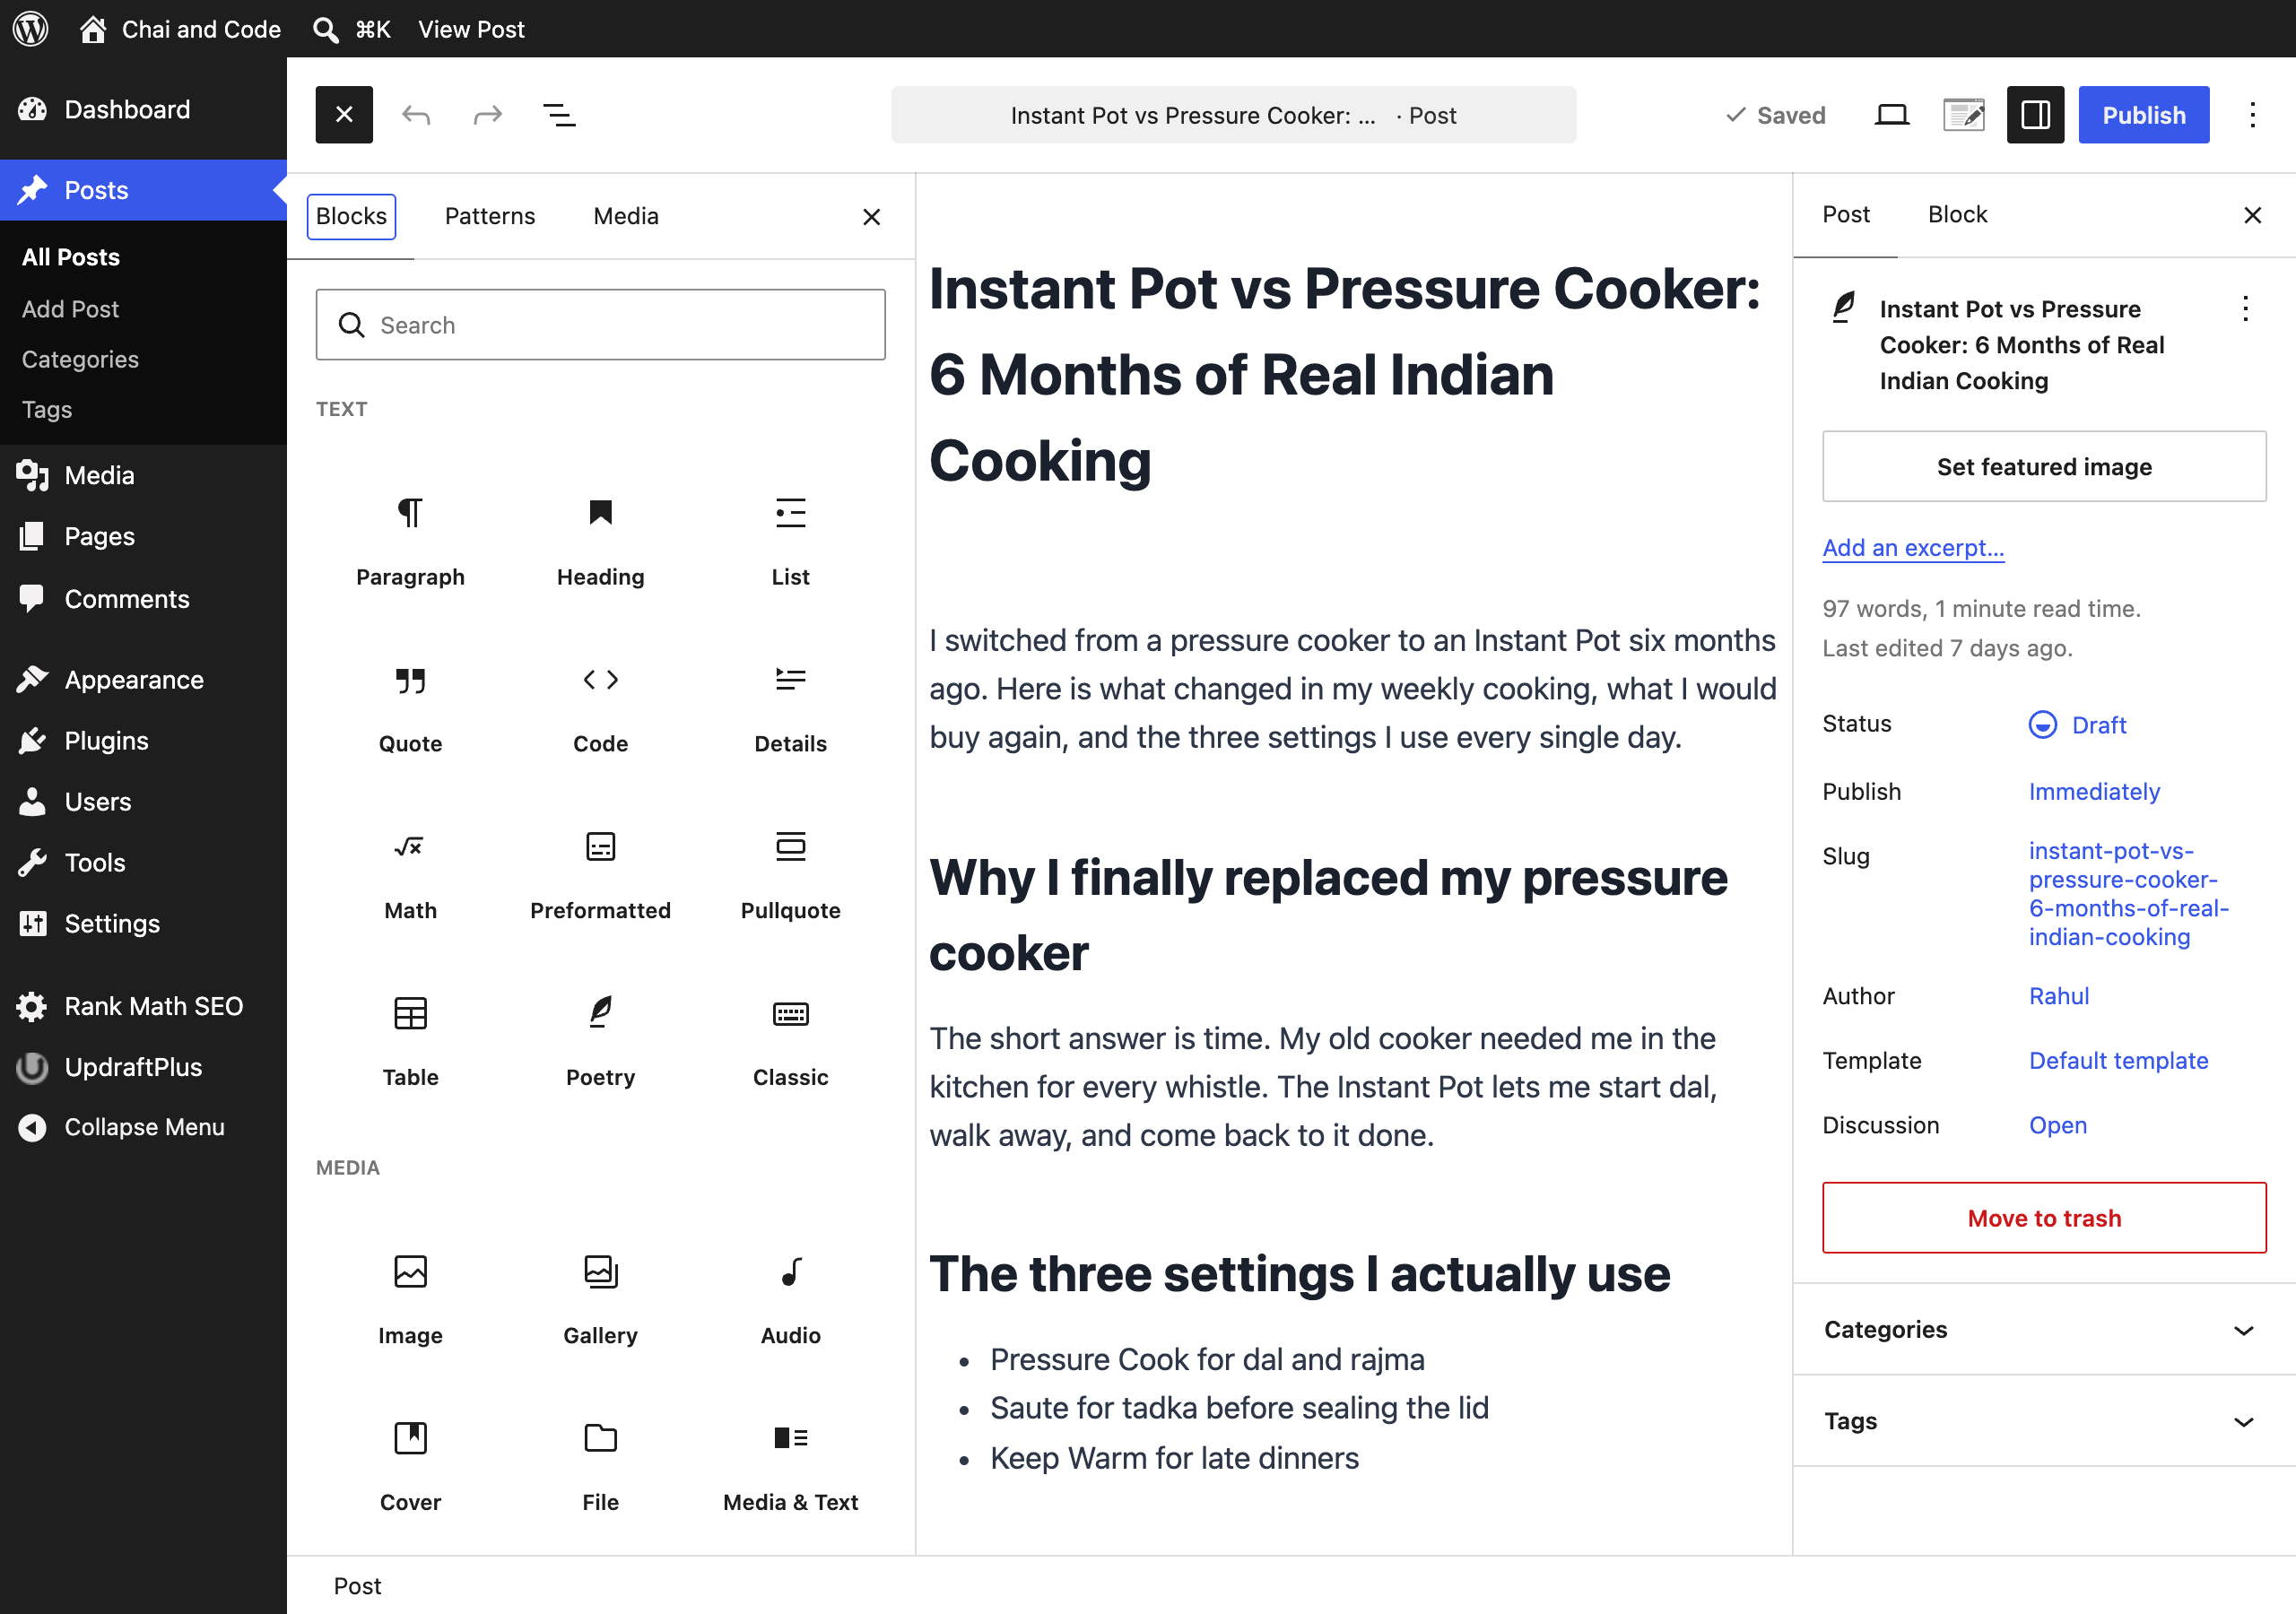
Task: Expand the Tags panel
Action: point(2043,1421)
